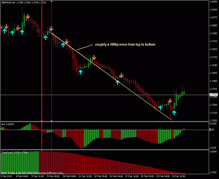The image size is (219, 179).
Task: Click the annotation "roughly a 1000p move from top to bottom"
Action: click(125, 45)
